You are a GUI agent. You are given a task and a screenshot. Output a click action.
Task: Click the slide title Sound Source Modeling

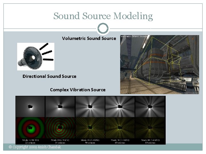[x=103, y=16]
